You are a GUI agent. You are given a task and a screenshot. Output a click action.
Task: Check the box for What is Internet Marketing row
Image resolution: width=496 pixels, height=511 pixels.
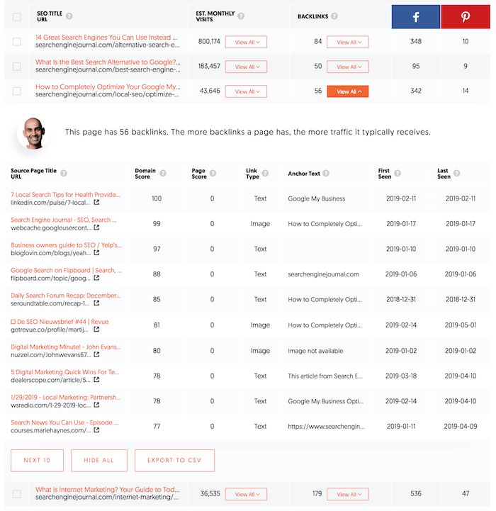tap(16, 494)
